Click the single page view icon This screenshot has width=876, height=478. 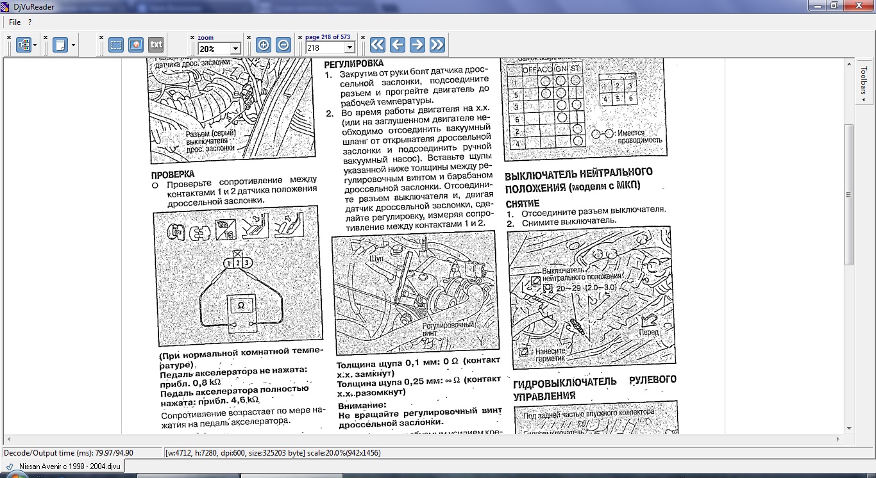click(60, 45)
